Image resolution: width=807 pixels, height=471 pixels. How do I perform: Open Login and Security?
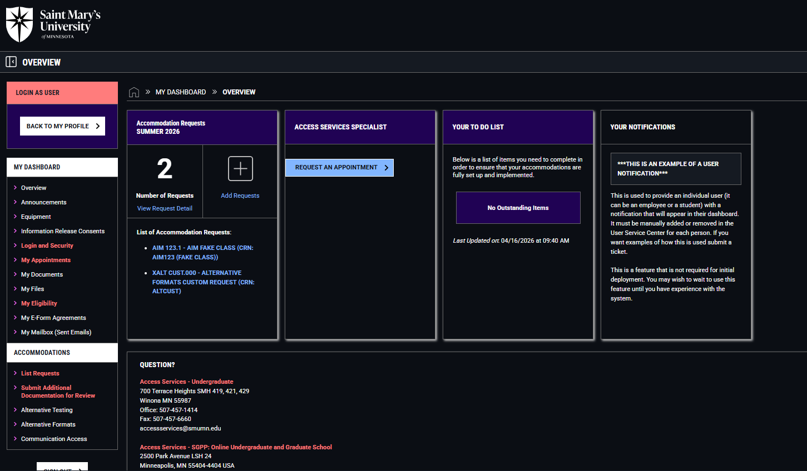[x=47, y=245]
